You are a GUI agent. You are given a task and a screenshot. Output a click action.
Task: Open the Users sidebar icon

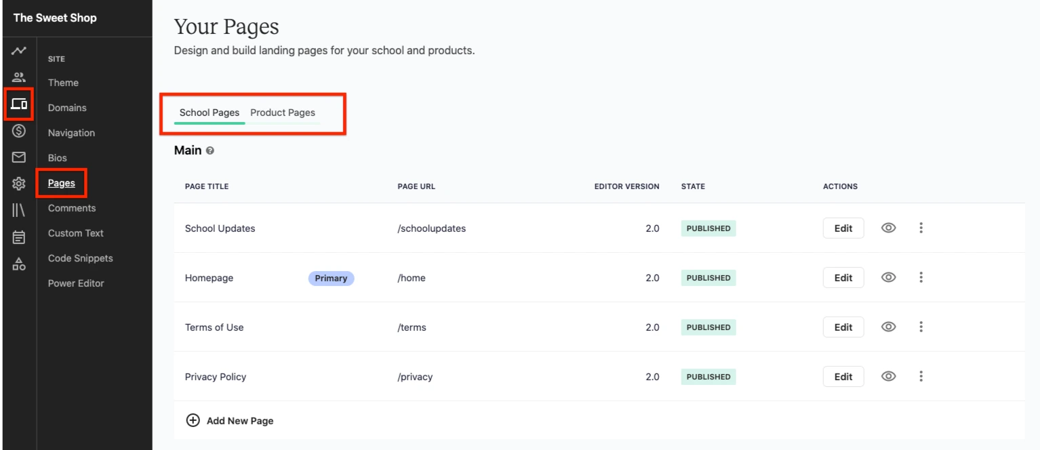coord(19,77)
